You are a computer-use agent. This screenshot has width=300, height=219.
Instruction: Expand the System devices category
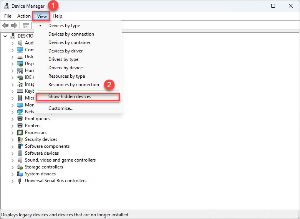(x=12, y=174)
